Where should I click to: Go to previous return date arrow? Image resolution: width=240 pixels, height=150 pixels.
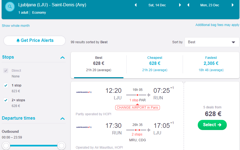click(188, 5)
